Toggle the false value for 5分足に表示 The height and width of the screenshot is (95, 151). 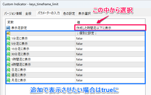(110, 44)
